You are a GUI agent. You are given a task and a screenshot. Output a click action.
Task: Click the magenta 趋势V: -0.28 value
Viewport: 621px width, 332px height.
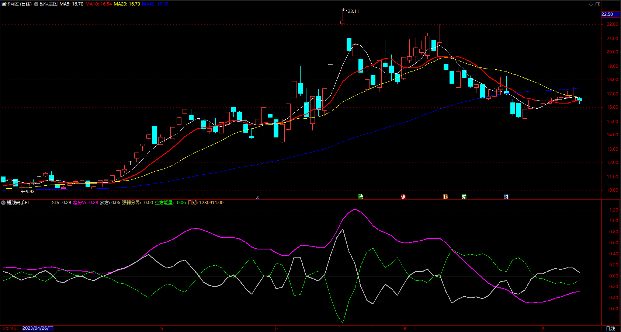86,203
